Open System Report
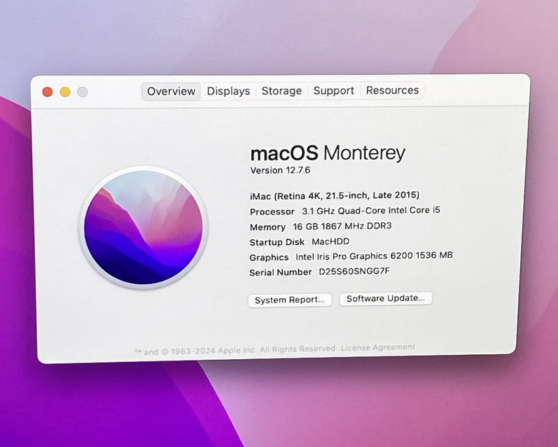This screenshot has height=447, width=558. pos(290,300)
